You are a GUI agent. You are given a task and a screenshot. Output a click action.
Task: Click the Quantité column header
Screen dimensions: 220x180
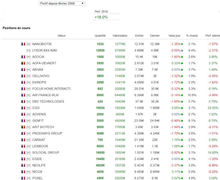click(100, 36)
